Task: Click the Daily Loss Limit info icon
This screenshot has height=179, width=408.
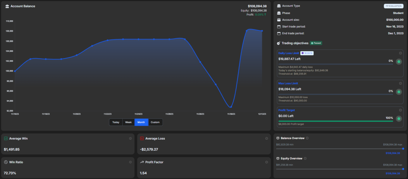Action: tap(400, 53)
